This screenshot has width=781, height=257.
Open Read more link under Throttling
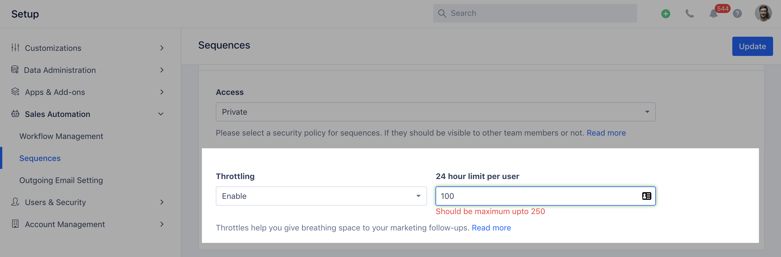click(x=491, y=228)
